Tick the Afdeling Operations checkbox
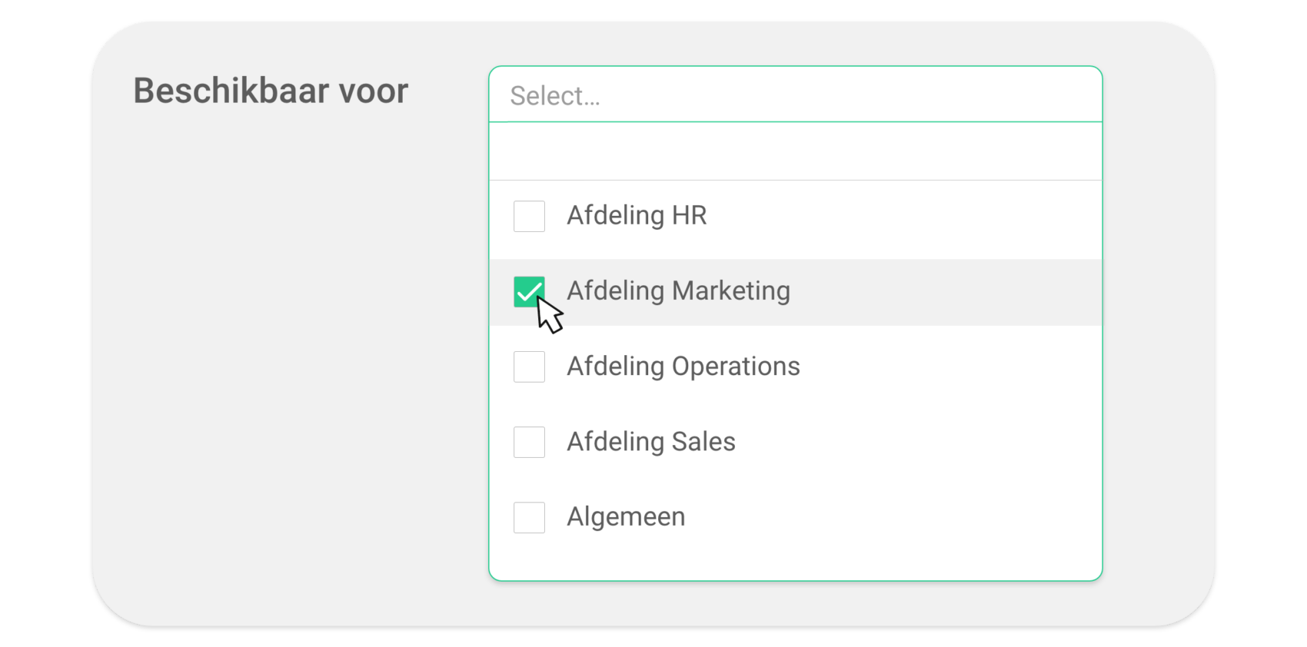This screenshot has height=647, width=1307. point(529,367)
